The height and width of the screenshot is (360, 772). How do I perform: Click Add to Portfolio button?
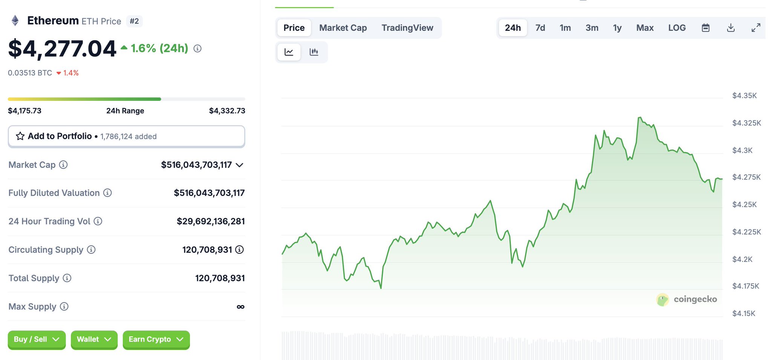126,136
